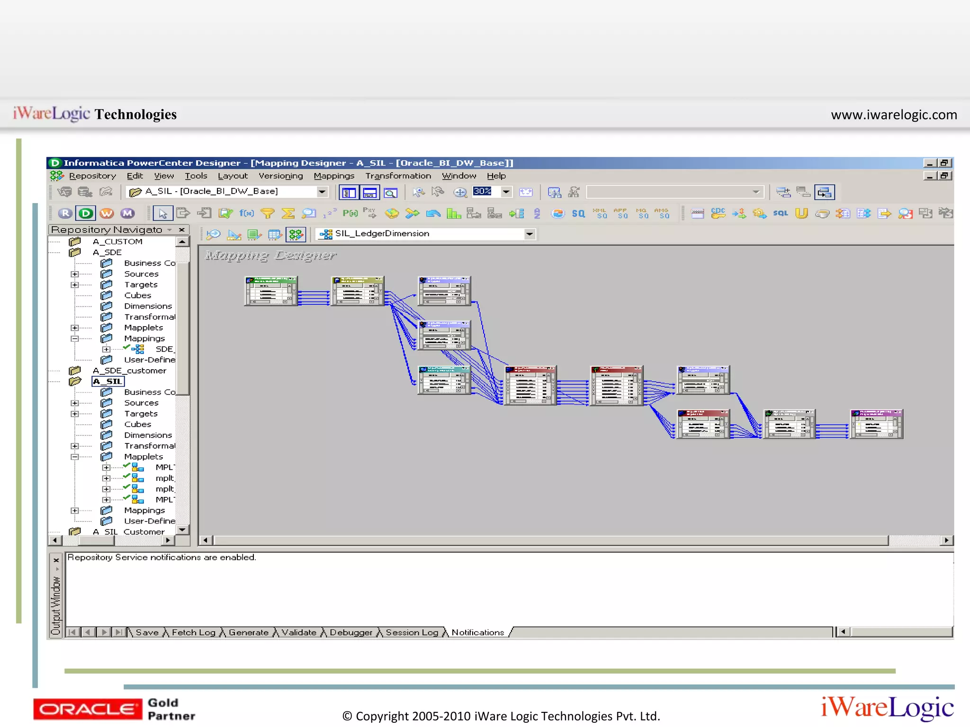Launch Workflow Manager via W icon
The height and width of the screenshot is (727, 970).
tap(107, 213)
